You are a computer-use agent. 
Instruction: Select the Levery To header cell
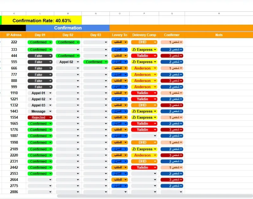(x=120, y=35)
